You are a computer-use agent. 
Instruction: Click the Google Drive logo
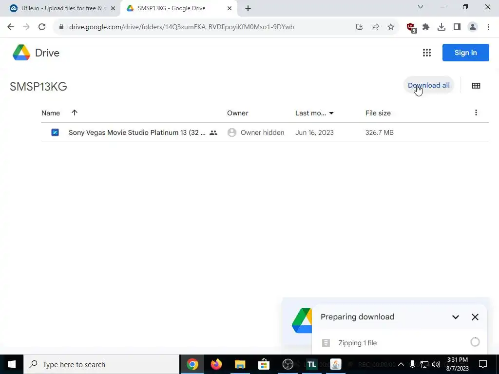(21, 53)
